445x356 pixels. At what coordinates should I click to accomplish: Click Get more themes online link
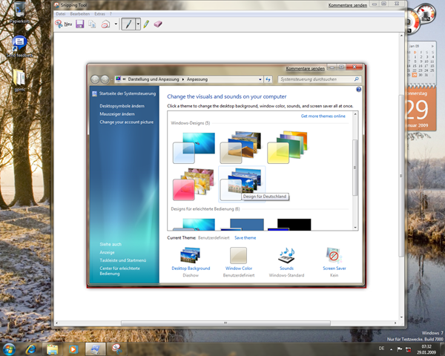point(323,116)
